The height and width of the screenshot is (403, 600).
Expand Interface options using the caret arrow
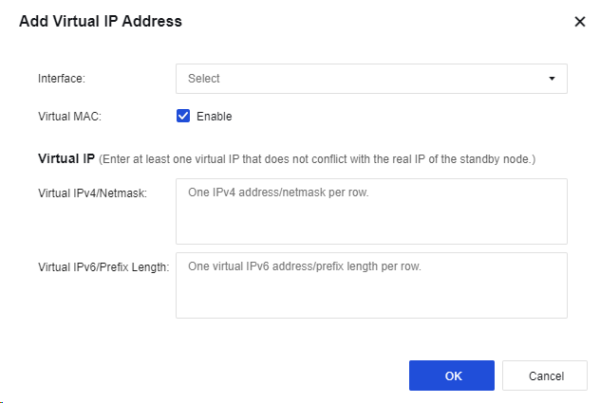tap(552, 79)
